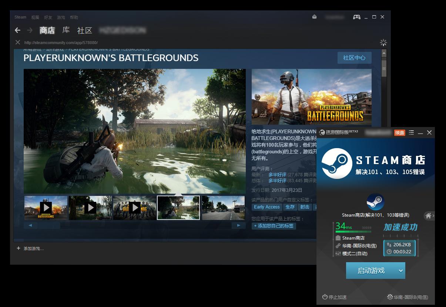Expand the 启动游戏 dropdown arrow
Viewport: 446px width, 307px height.
click(x=401, y=271)
